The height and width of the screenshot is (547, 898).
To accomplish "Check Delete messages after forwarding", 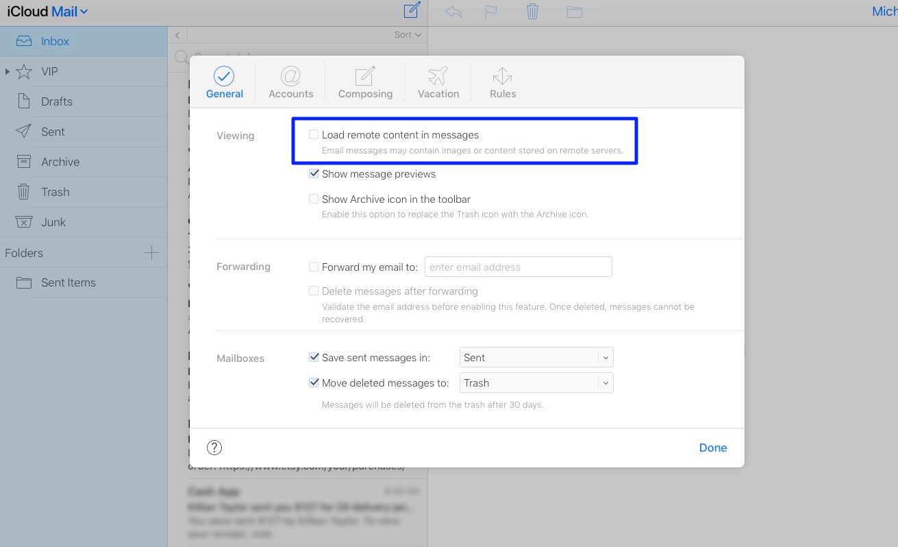I will (314, 291).
